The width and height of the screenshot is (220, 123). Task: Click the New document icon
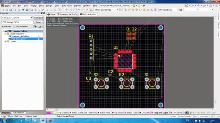click(3, 10)
